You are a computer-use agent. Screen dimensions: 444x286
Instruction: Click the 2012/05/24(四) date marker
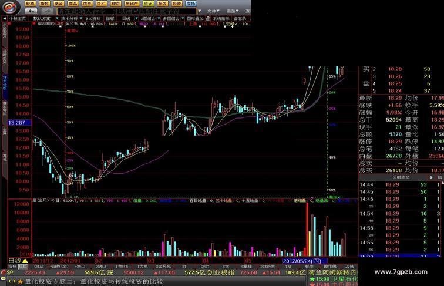tap(305, 261)
